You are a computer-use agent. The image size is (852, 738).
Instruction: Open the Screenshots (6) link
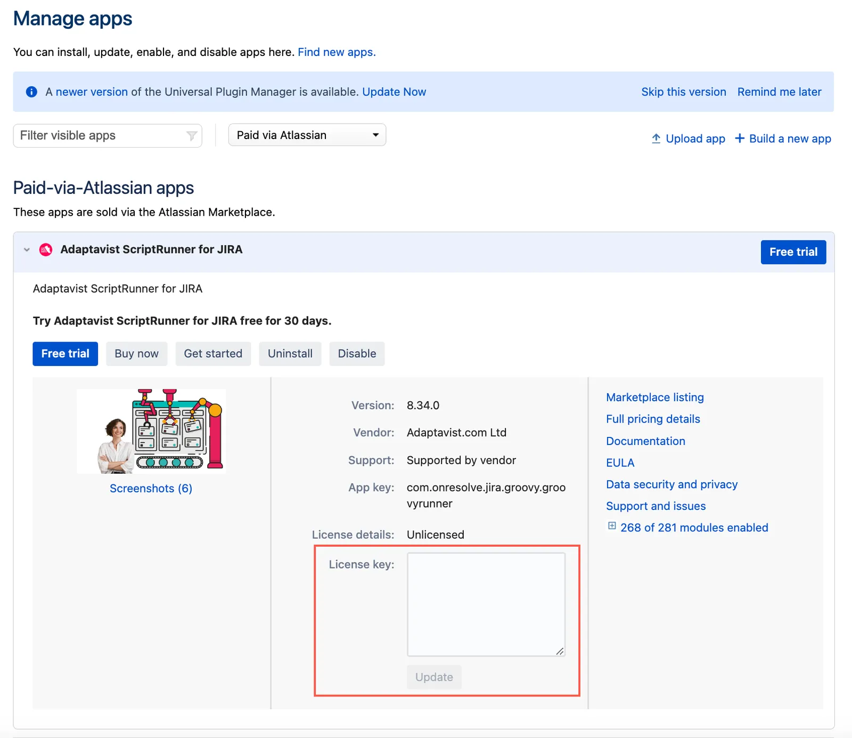tap(151, 489)
